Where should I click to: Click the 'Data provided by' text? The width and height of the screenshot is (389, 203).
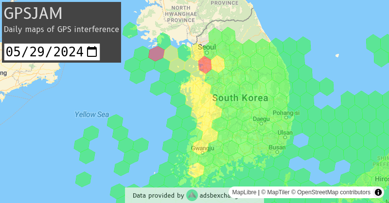pos(159,196)
